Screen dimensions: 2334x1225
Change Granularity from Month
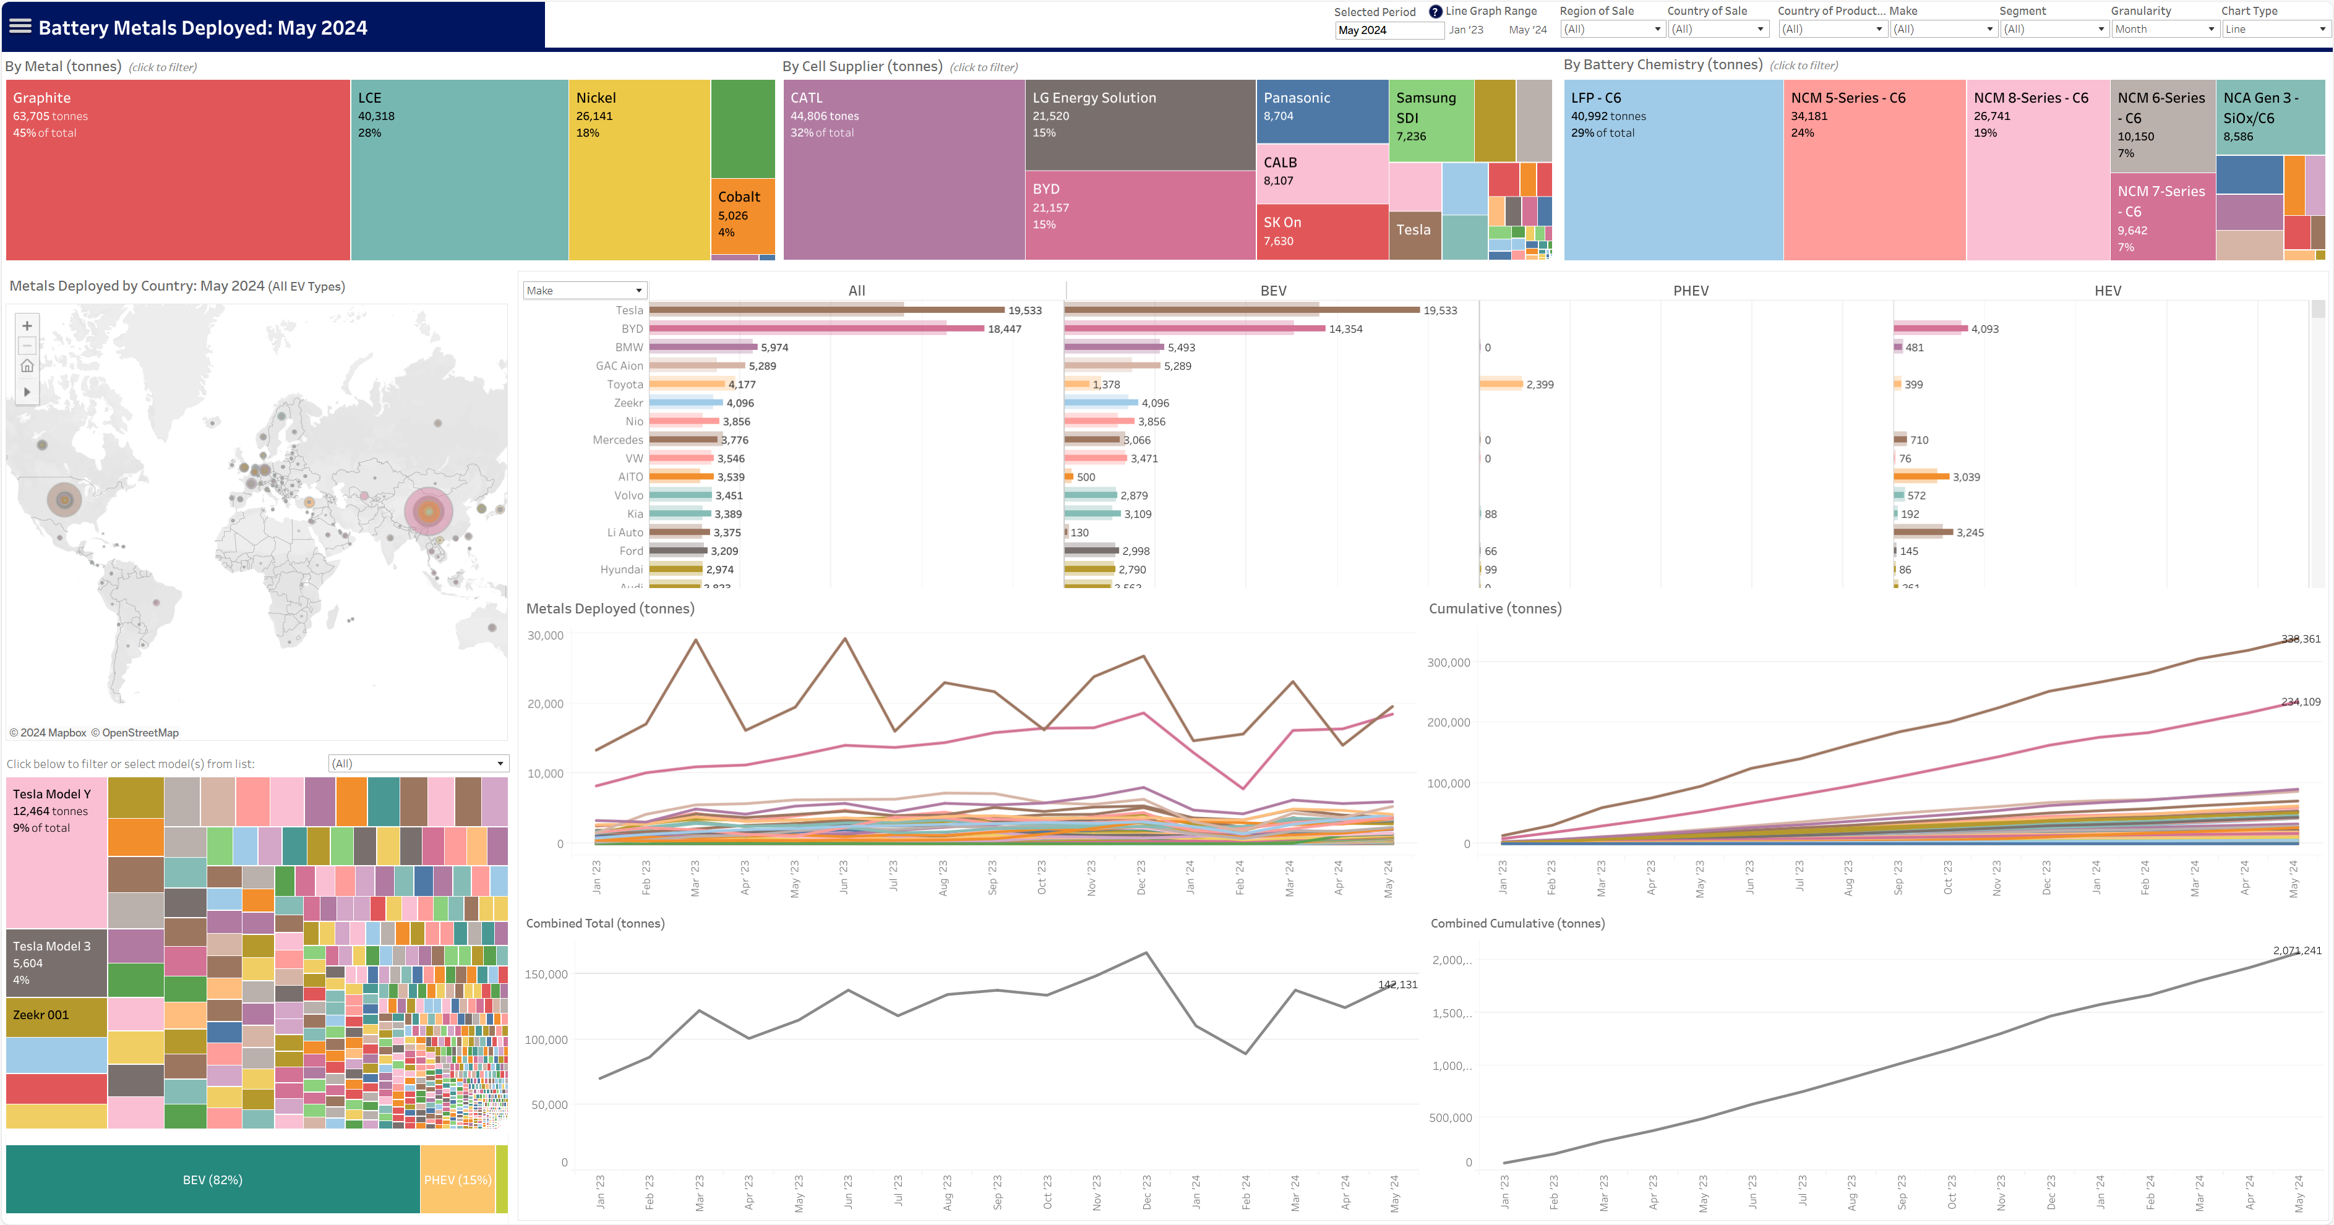[2165, 29]
